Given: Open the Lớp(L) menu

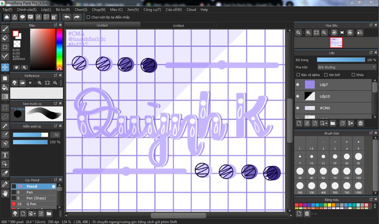Looking at the screenshot, I should coord(46,9).
